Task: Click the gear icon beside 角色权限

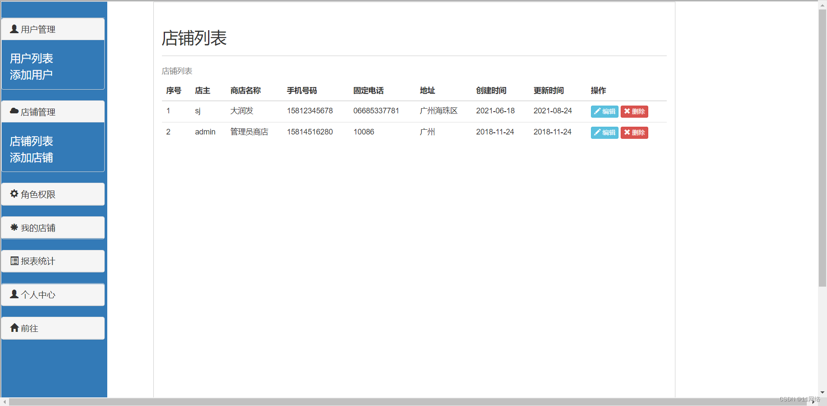Action: click(14, 194)
